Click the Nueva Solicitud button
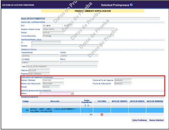Image resolution: width=169 pixels, height=130 pixels. click(156, 120)
